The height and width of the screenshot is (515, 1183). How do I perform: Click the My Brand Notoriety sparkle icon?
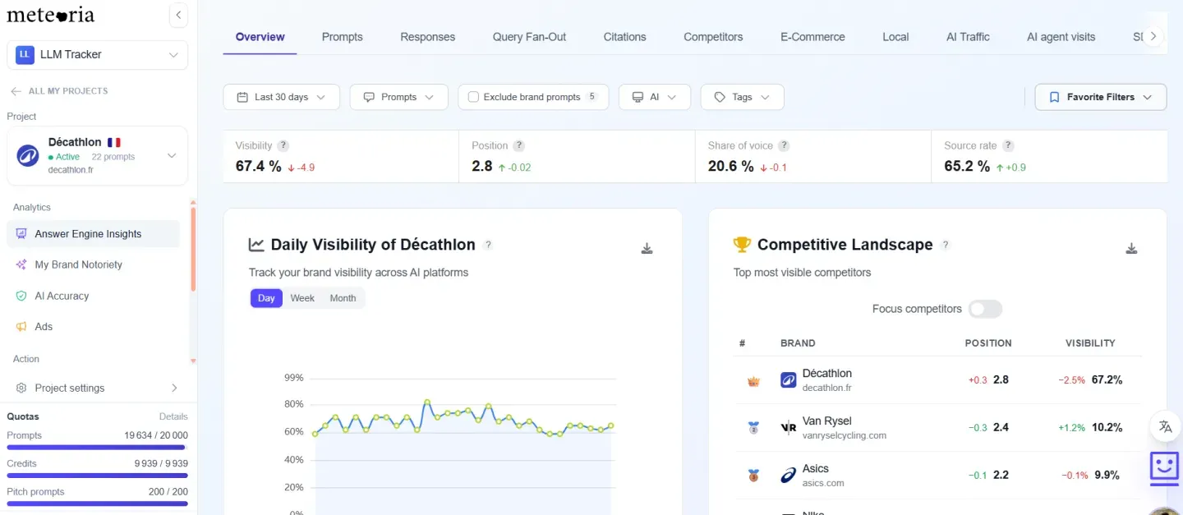tap(21, 264)
